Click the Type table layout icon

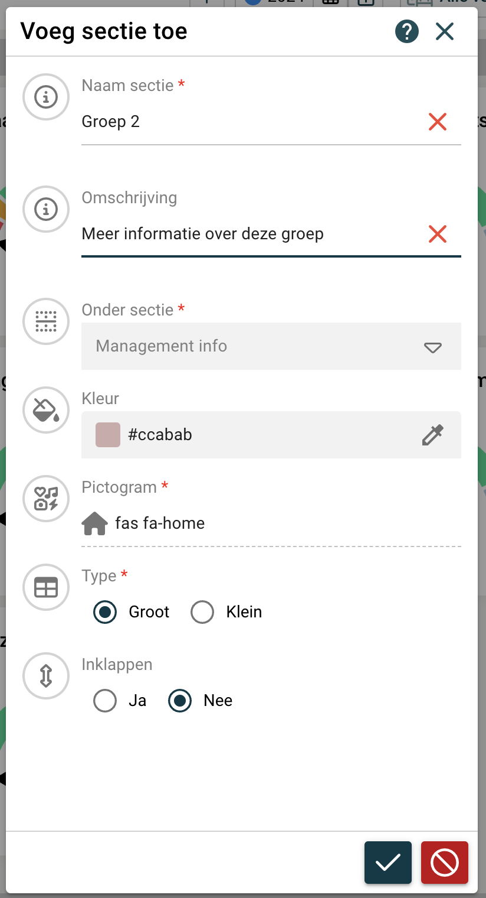point(46,587)
